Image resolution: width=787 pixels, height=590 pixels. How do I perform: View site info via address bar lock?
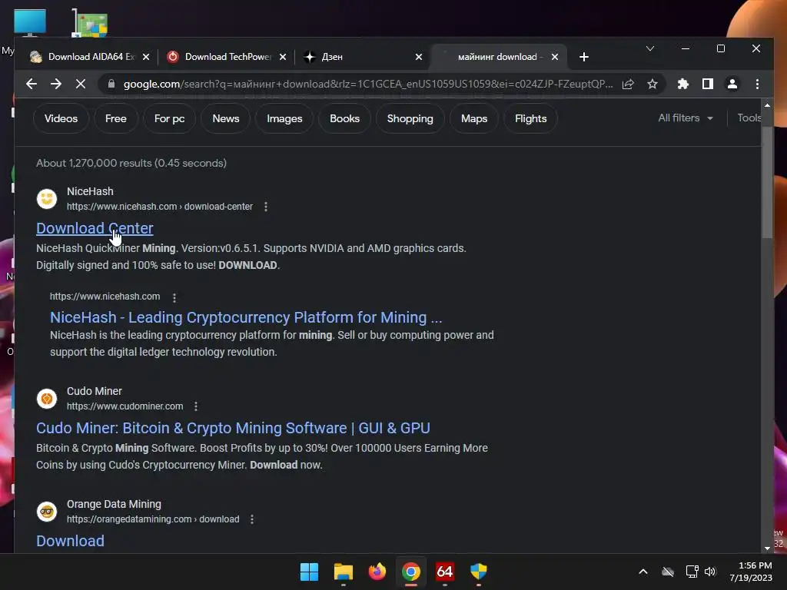pyautogui.click(x=111, y=84)
